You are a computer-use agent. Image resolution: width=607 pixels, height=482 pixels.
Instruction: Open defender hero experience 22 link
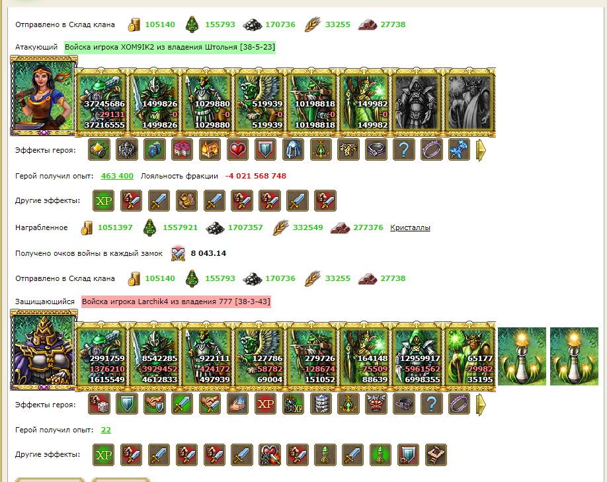coord(106,430)
